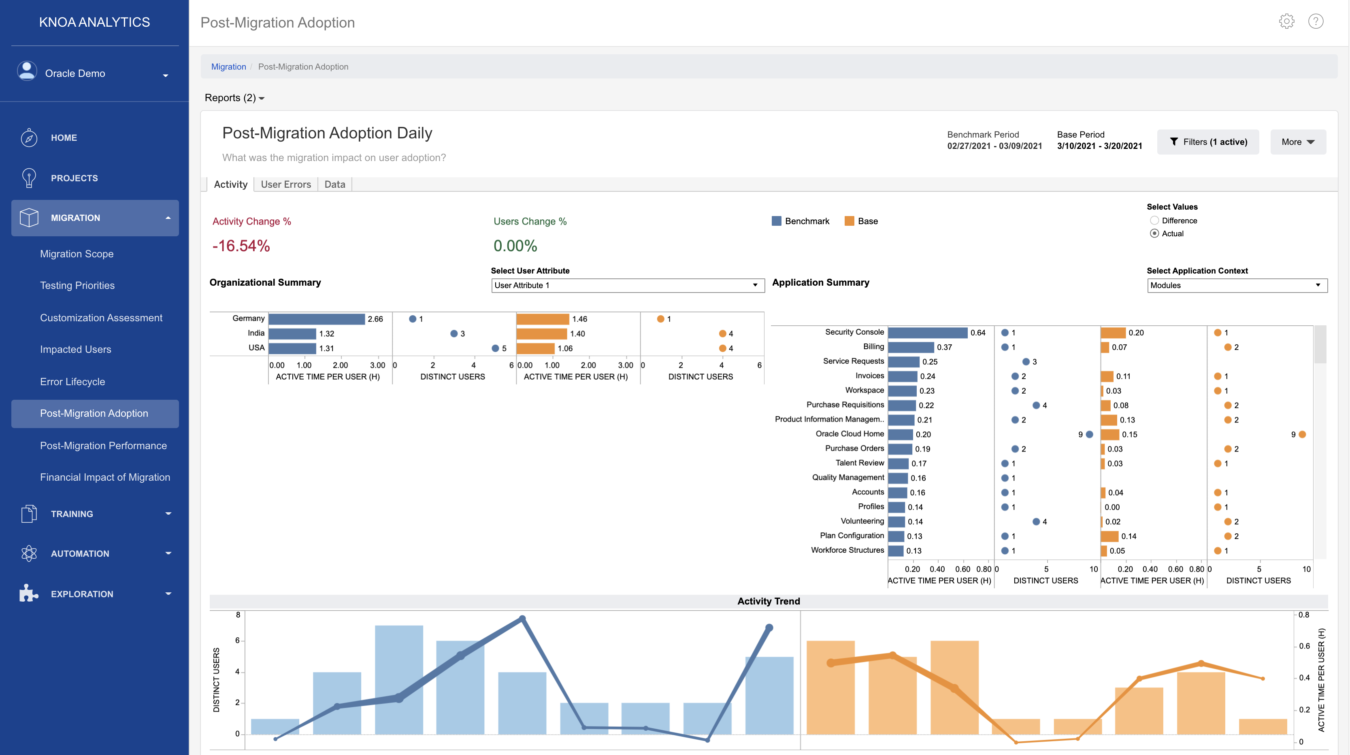The image size is (1350, 755).
Task: Click the Benchmark legend color swatch
Action: pos(776,221)
